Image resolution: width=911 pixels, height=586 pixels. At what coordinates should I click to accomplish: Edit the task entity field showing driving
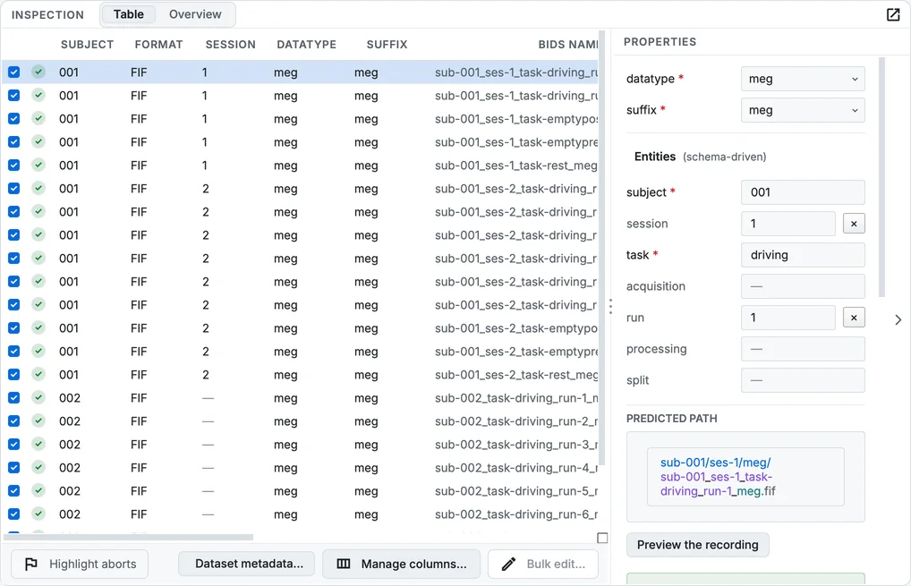click(x=803, y=255)
